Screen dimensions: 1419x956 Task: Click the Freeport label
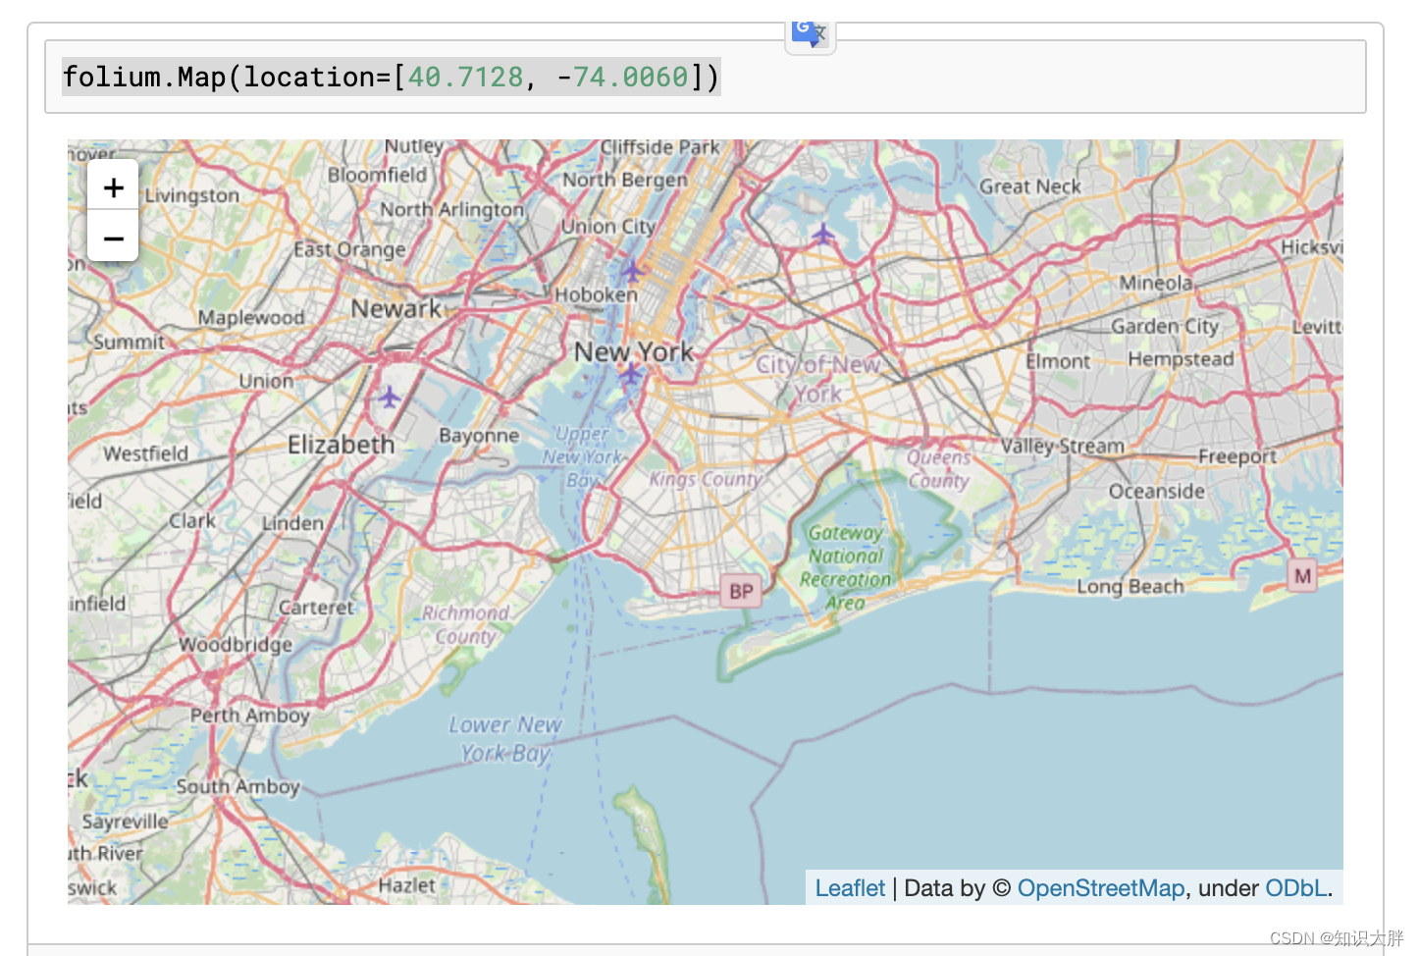click(1237, 456)
